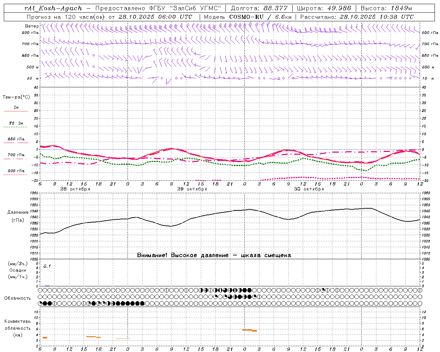Click the Облачность cloud cover label

[18, 298]
